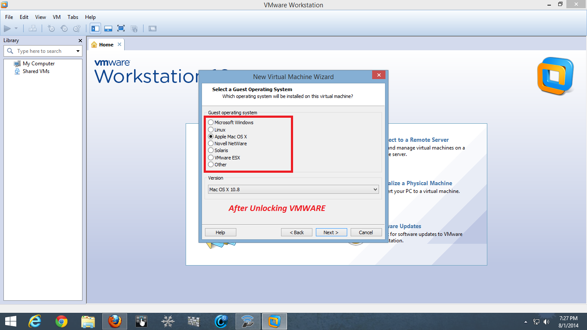Screen dimensions: 587x330
Task: Open the Edit menu
Action: pos(24,17)
